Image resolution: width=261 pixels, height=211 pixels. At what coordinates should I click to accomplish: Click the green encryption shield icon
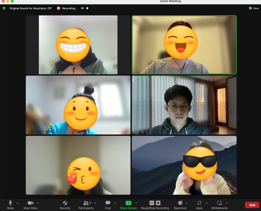pos(4,8)
